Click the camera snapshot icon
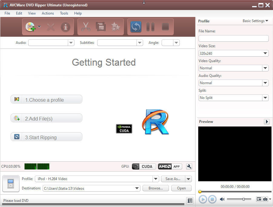This screenshot has width=273, height=207. 265,199
